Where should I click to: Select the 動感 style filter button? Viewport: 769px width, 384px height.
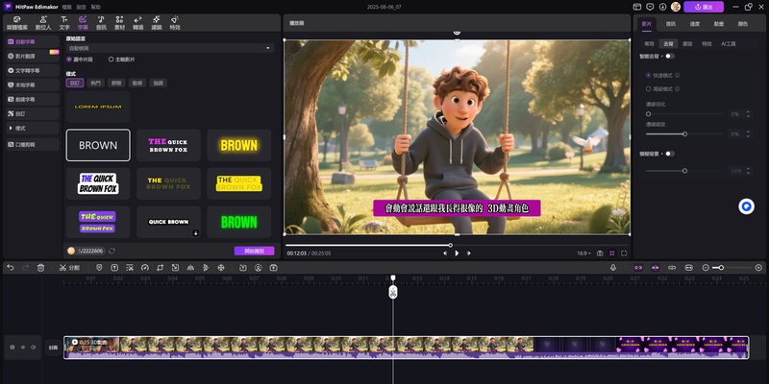(x=136, y=83)
